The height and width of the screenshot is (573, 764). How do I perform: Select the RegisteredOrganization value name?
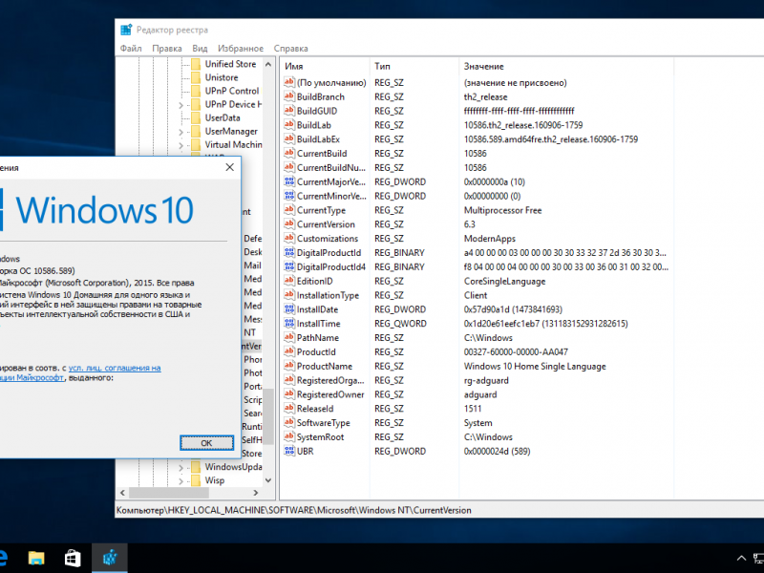330,380
